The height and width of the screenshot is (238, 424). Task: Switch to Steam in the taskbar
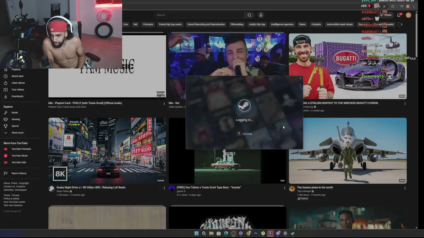point(292,233)
